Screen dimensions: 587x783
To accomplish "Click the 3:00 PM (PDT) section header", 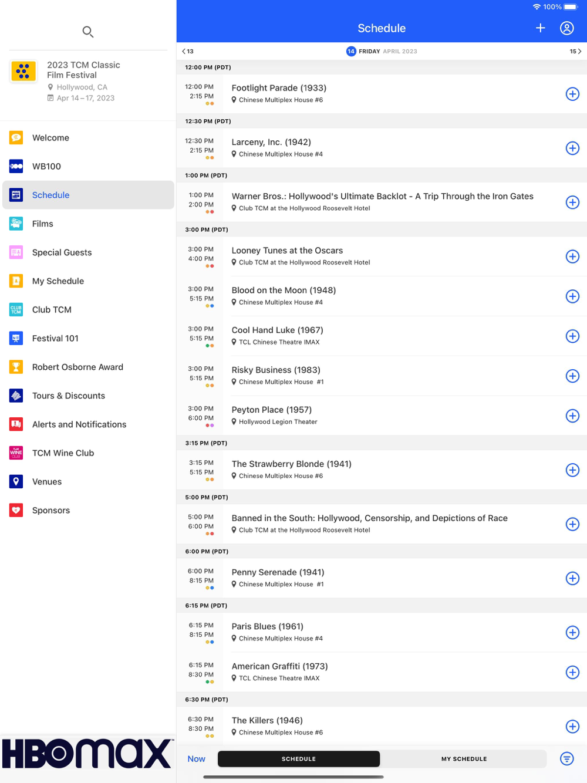I will click(x=382, y=230).
